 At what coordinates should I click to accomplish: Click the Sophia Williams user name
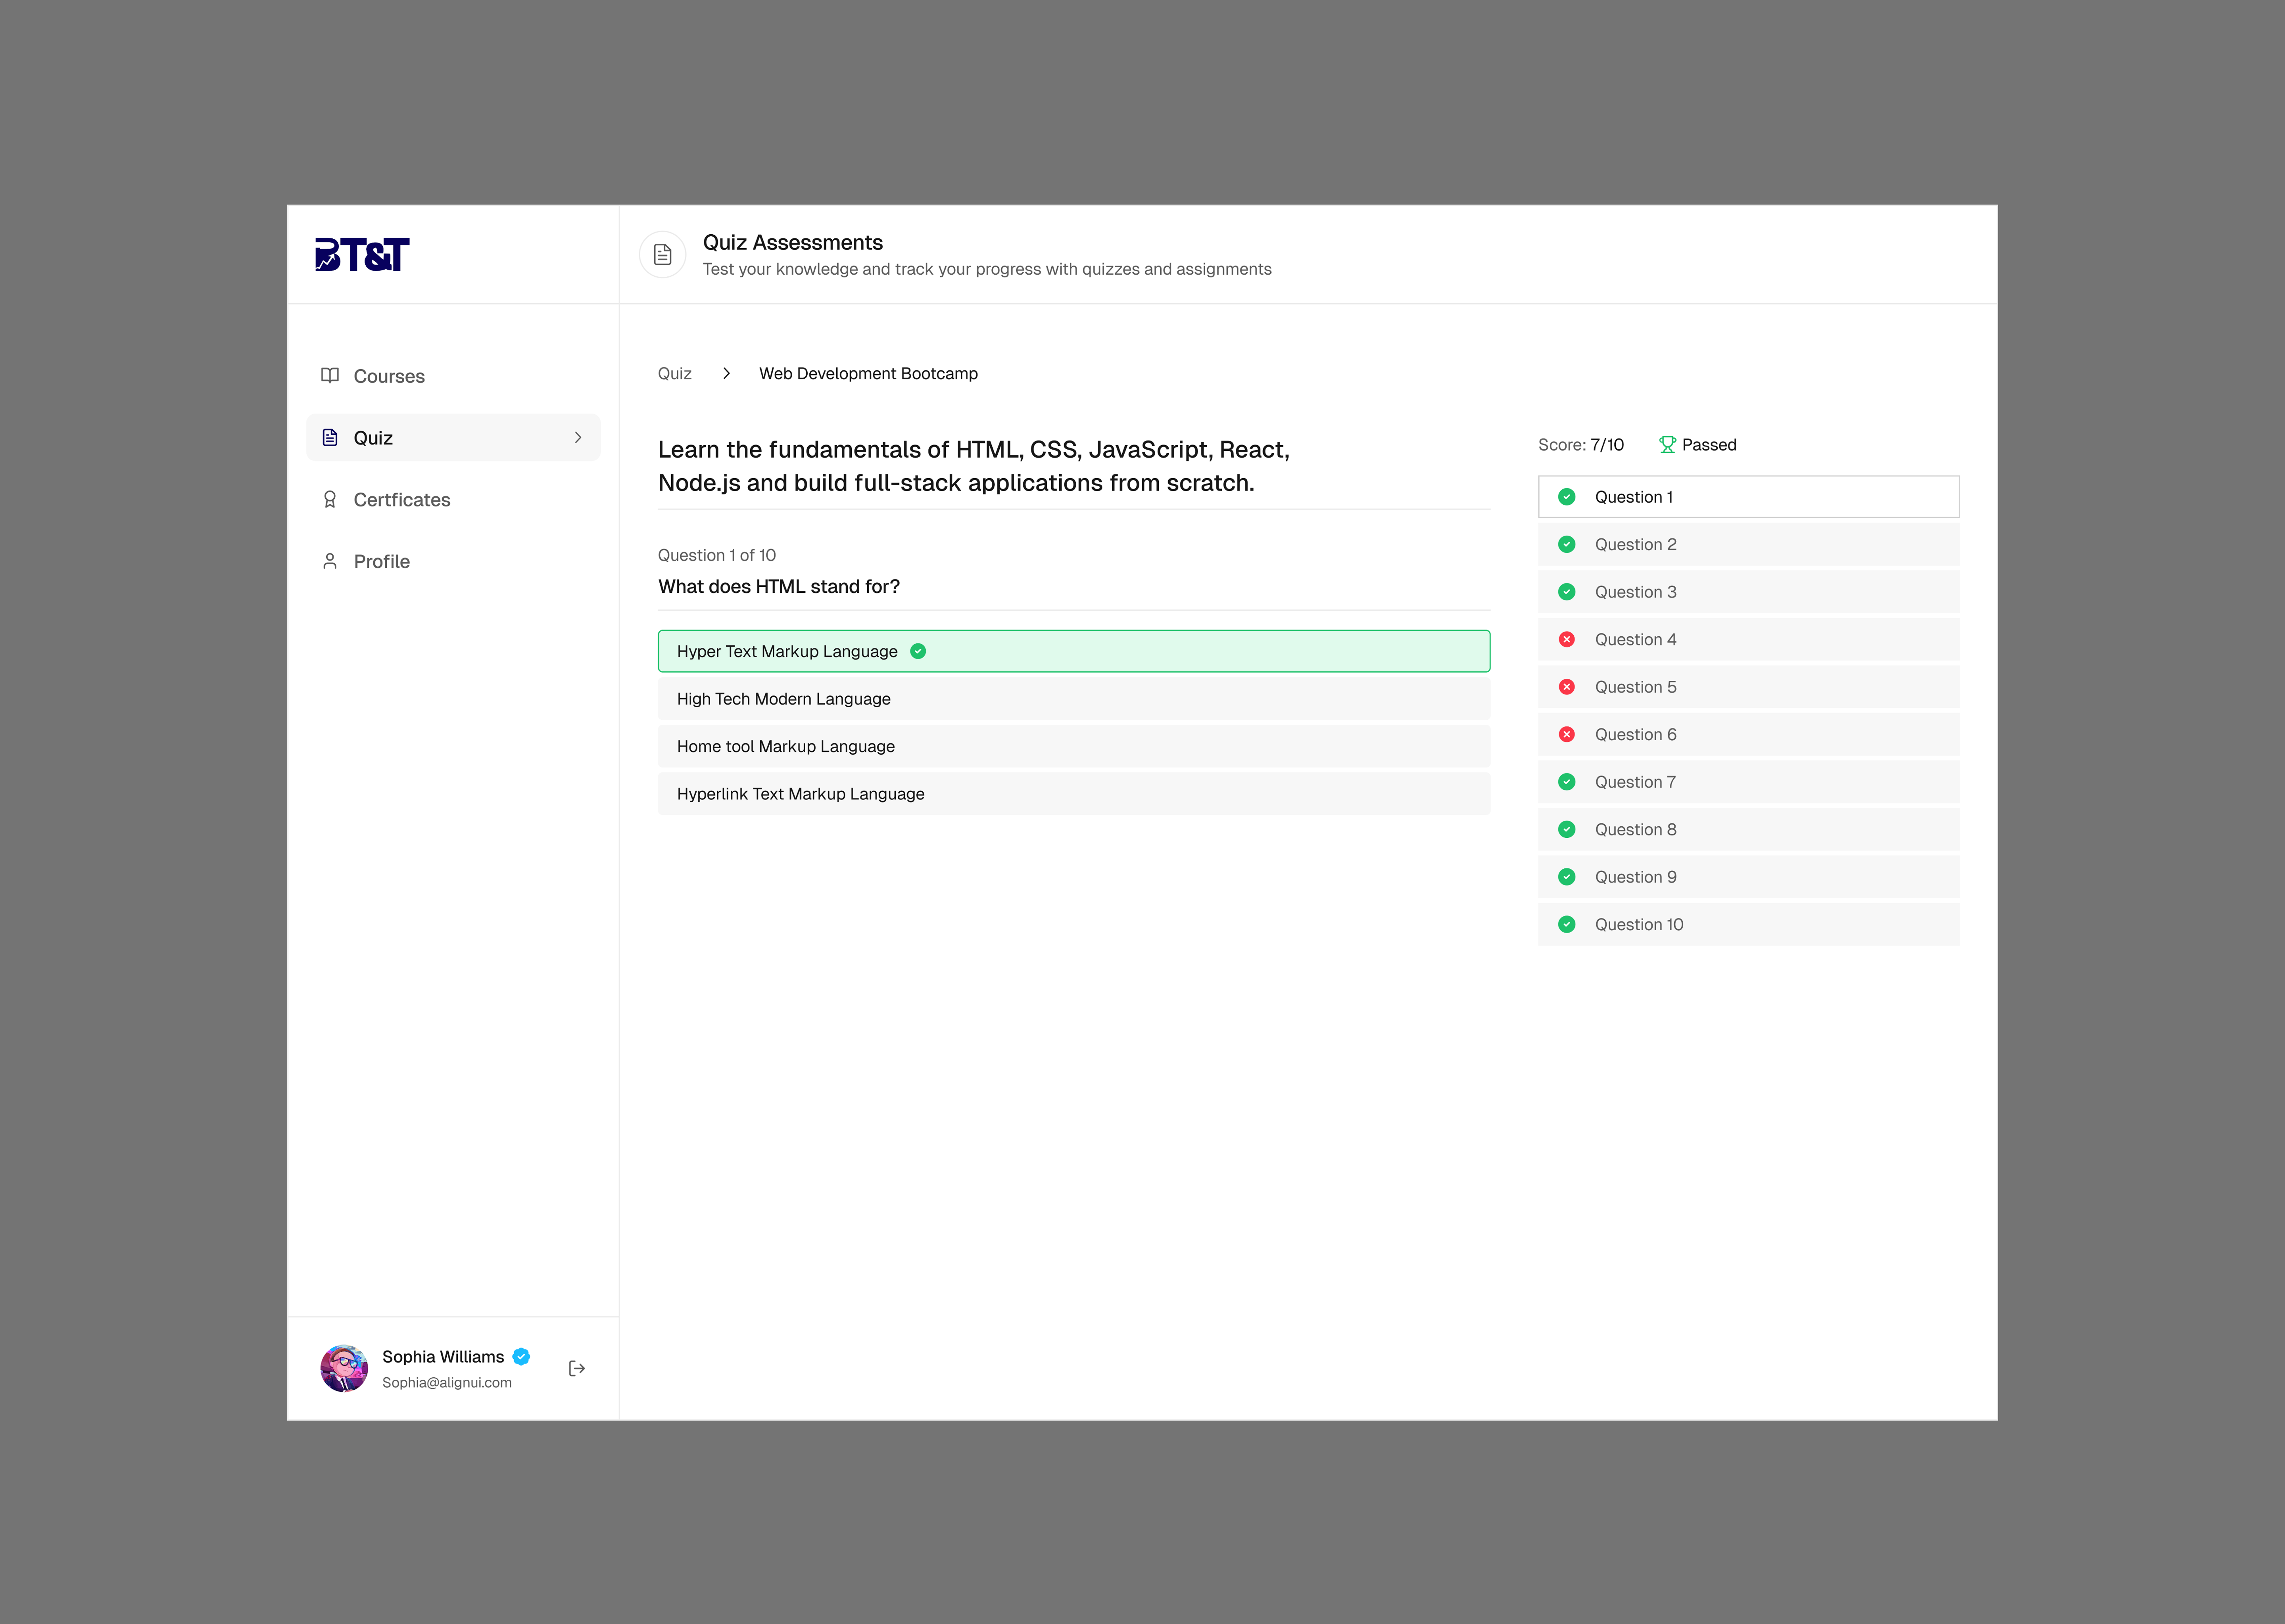(x=443, y=1357)
